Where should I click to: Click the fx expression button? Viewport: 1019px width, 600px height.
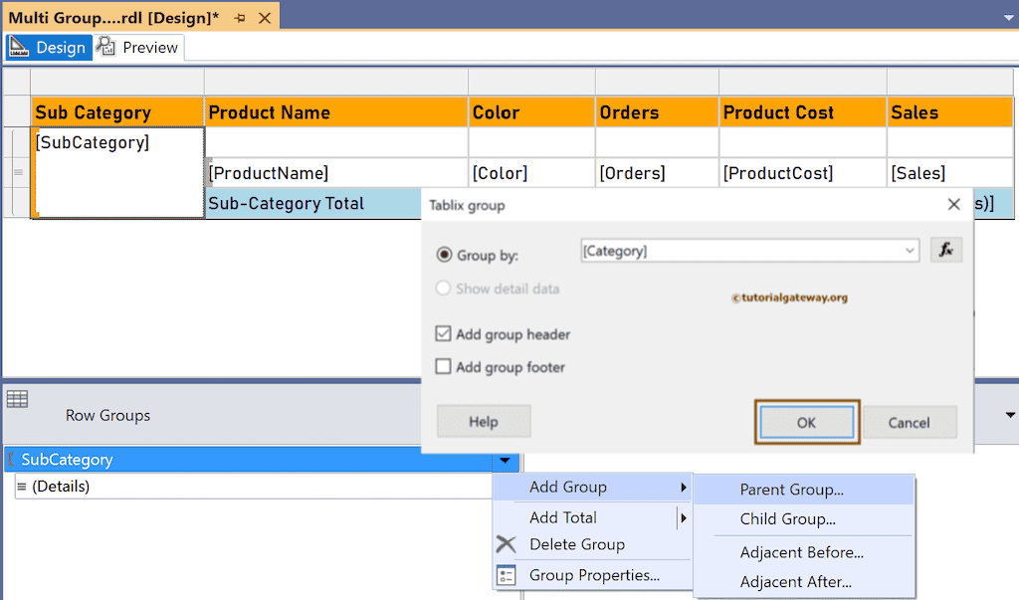946,251
